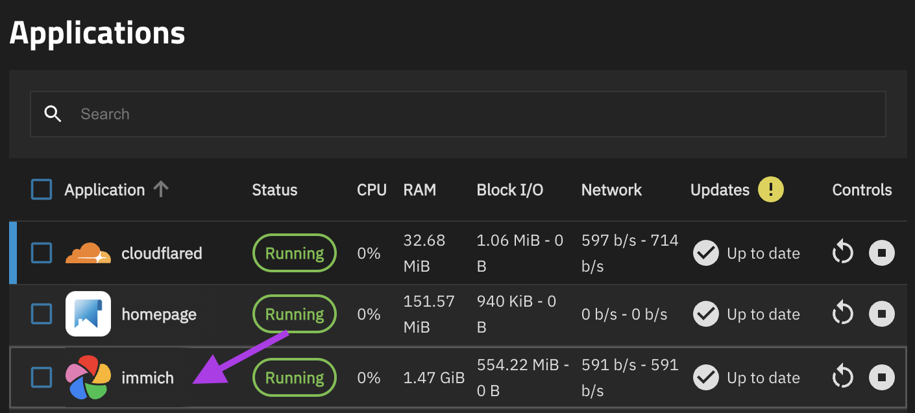The width and height of the screenshot is (915, 413).
Task: Restart the immich application
Action: [842, 377]
